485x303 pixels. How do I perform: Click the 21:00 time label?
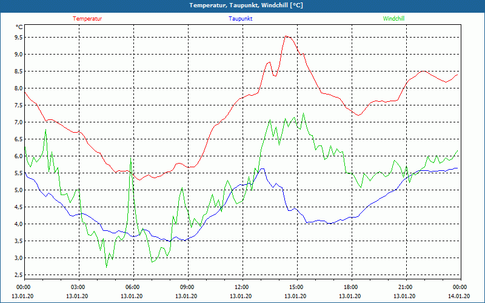[404, 287]
